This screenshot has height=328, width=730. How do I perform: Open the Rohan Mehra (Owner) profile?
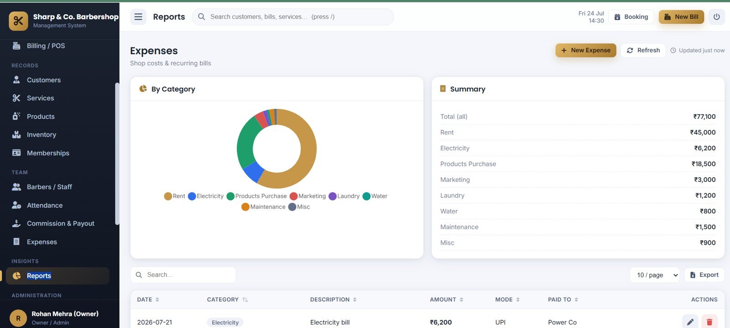coord(59,318)
